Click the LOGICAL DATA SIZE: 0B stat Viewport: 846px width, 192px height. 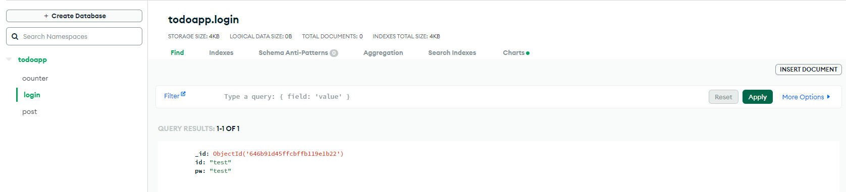pyautogui.click(x=260, y=36)
